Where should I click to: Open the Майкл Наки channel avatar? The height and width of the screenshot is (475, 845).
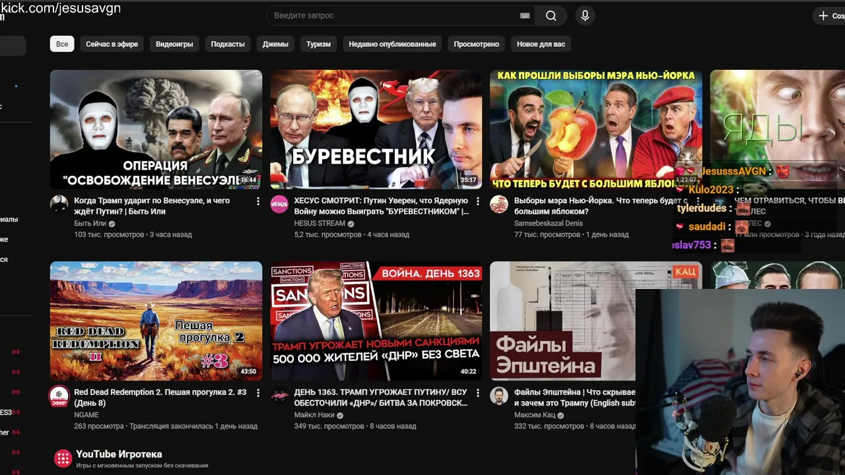[279, 396]
